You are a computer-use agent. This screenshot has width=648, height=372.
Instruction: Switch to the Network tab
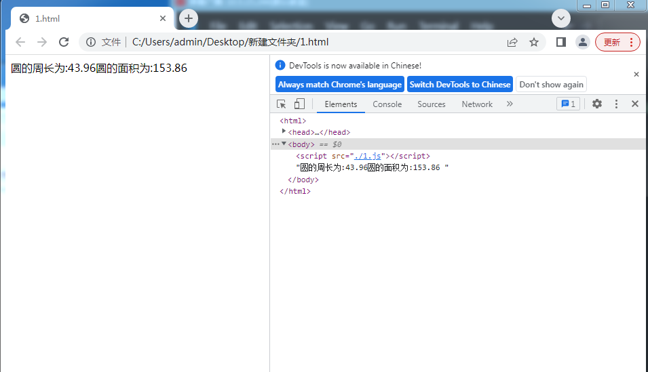pos(477,104)
